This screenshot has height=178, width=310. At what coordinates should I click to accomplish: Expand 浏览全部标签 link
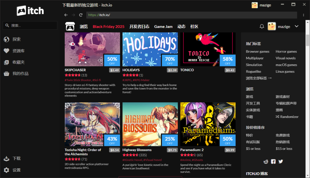pos(259,78)
